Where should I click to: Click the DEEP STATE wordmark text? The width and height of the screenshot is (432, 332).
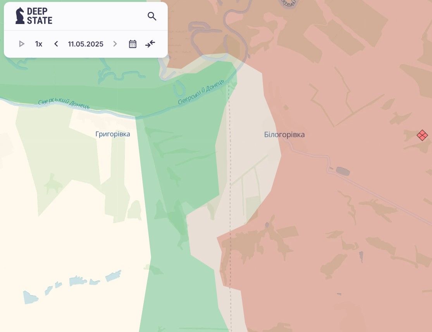[40, 16]
